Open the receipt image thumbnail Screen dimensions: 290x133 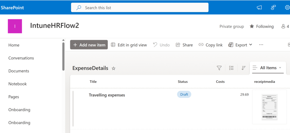(x=269, y=107)
